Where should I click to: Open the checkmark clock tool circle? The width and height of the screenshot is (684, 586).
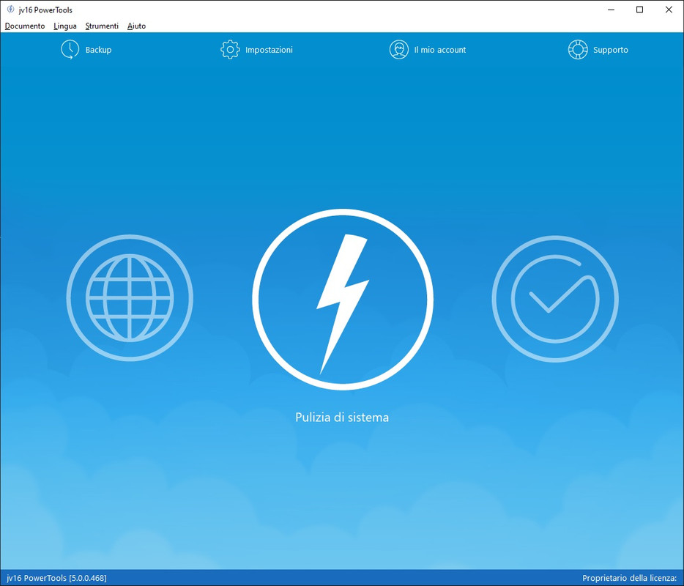[555, 299]
